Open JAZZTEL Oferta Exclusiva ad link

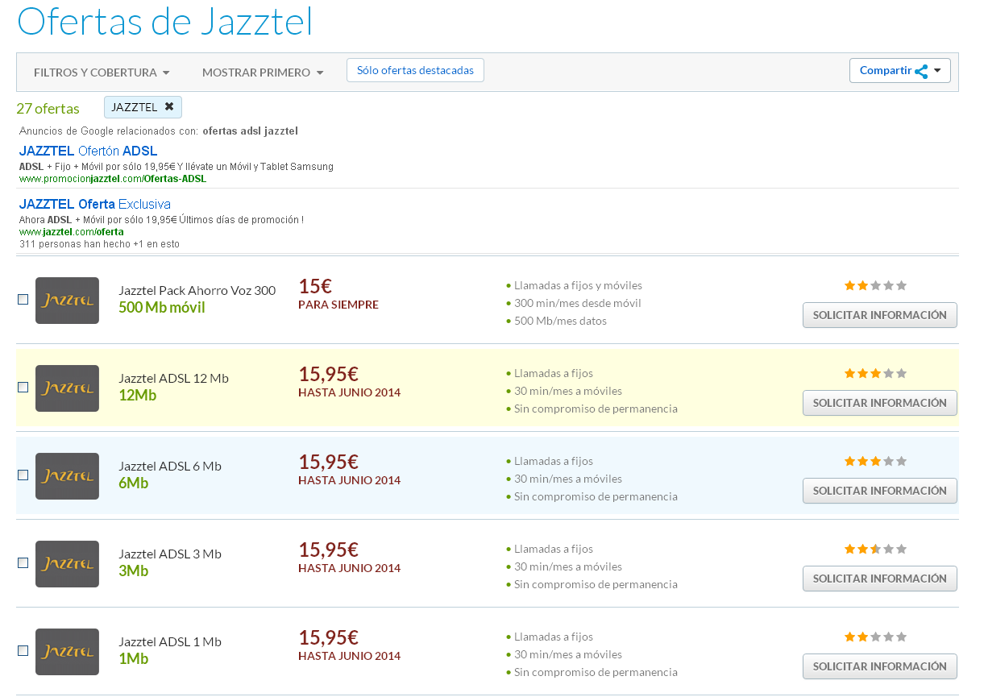tap(95, 204)
